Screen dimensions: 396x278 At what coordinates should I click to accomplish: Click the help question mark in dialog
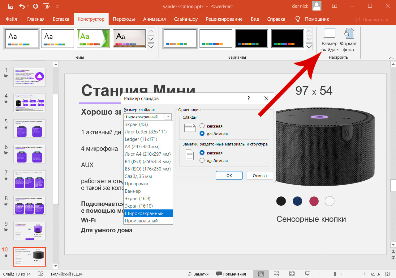(x=249, y=98)
